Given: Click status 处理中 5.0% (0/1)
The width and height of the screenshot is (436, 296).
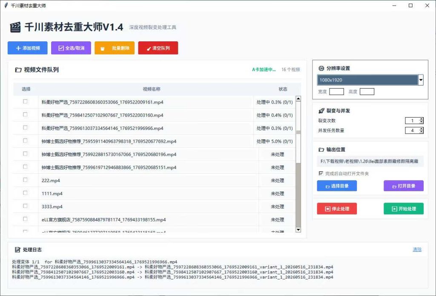Looking at the screenshot, I should 275,141.
